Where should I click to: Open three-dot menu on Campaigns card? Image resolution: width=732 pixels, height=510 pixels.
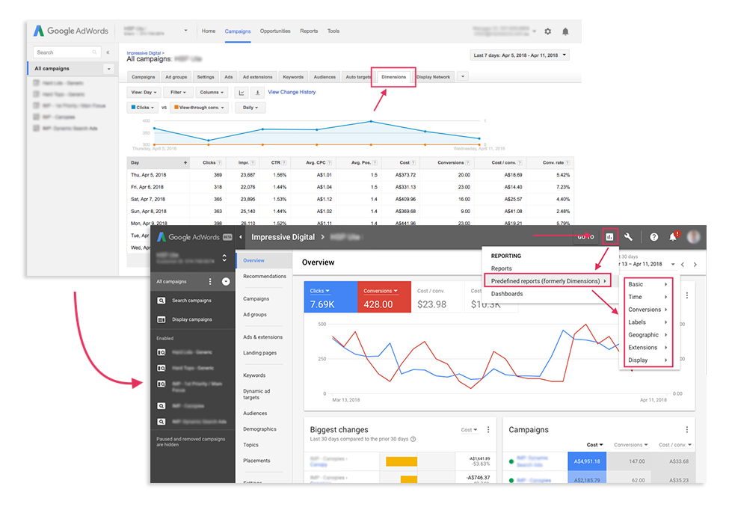(x=686, y=430)
